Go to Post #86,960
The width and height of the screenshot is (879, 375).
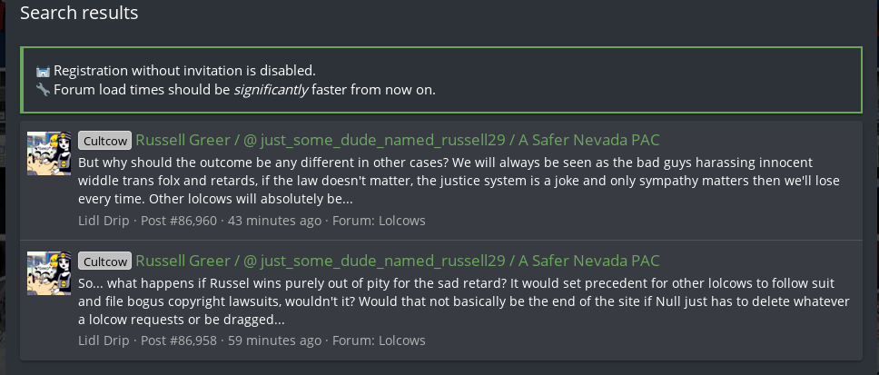[179, 221]
